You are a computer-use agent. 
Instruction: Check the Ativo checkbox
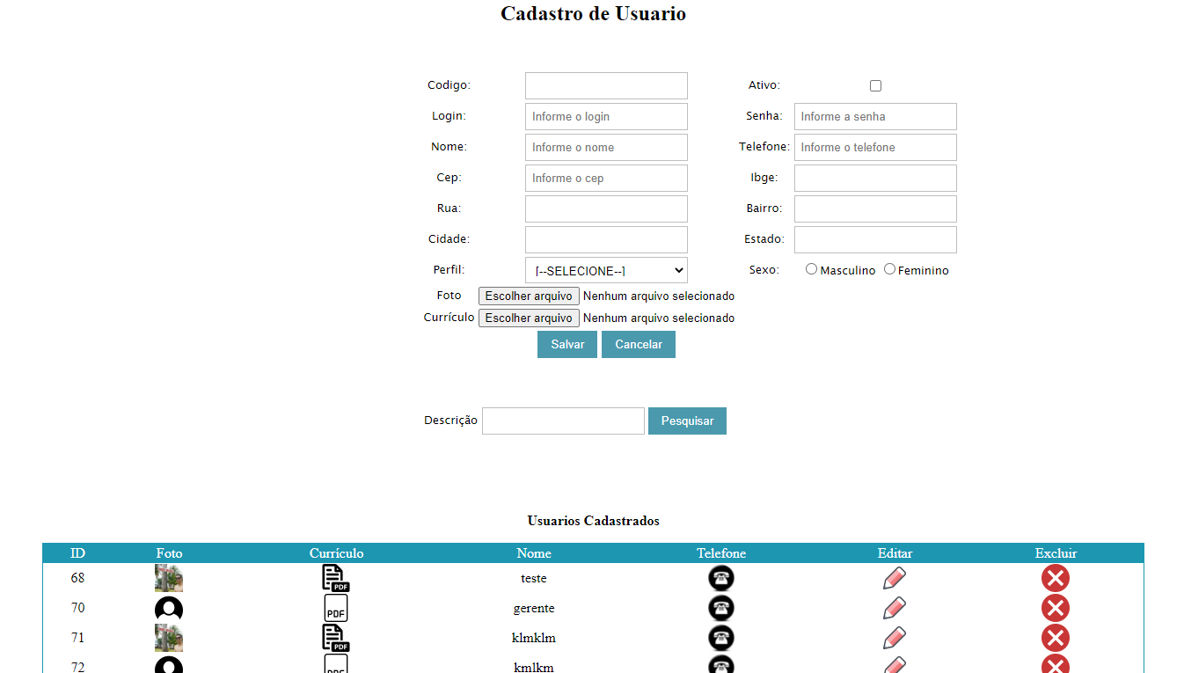click(x=875, y=85)
